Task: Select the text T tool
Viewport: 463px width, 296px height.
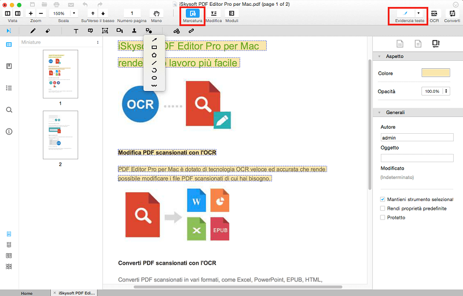Action: (76, 31)
